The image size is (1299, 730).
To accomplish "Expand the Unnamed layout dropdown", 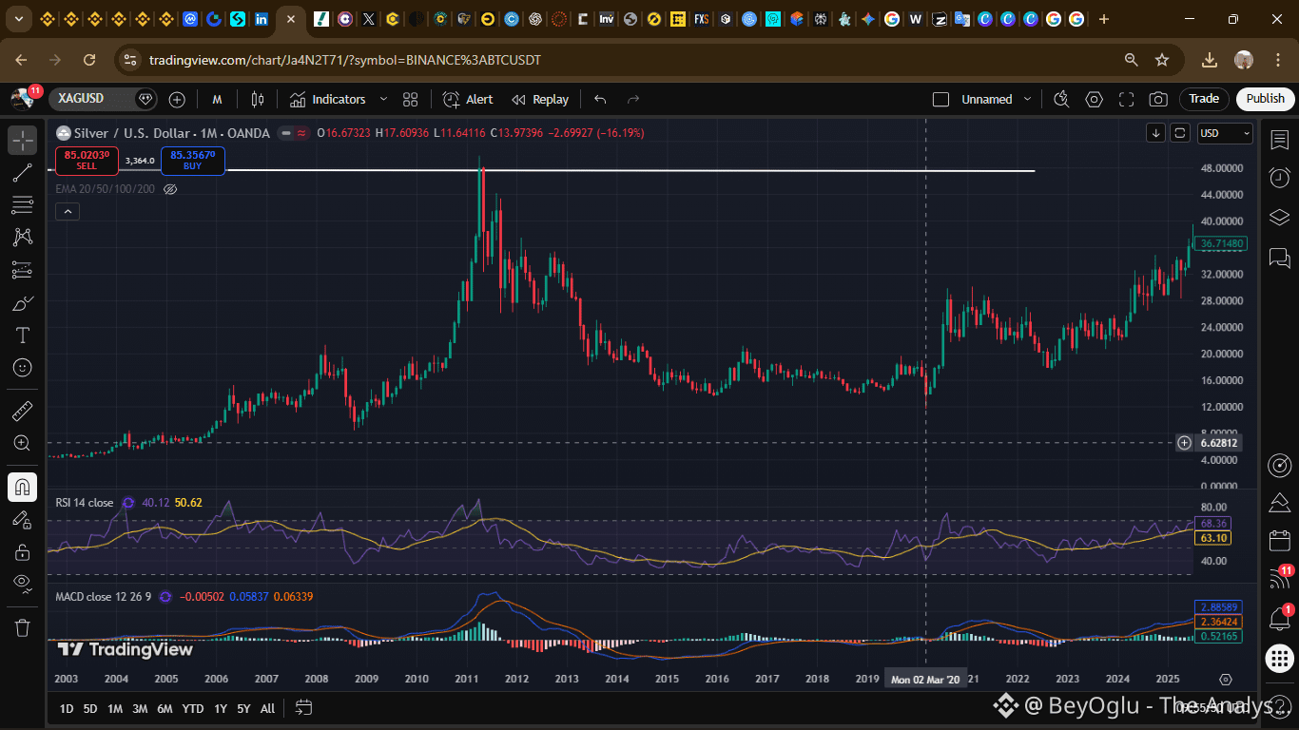I will 1026,99.
